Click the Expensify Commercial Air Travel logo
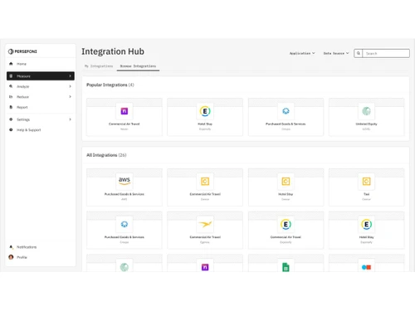415x311 pixels. 286,224
